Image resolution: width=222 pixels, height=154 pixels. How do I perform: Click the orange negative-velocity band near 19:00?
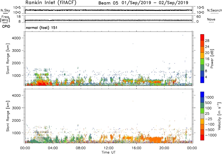click(155, 140)
